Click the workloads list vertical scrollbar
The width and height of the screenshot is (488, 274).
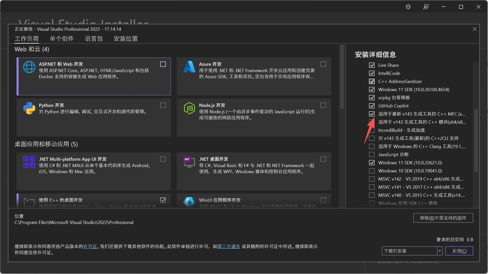[342, 76]
